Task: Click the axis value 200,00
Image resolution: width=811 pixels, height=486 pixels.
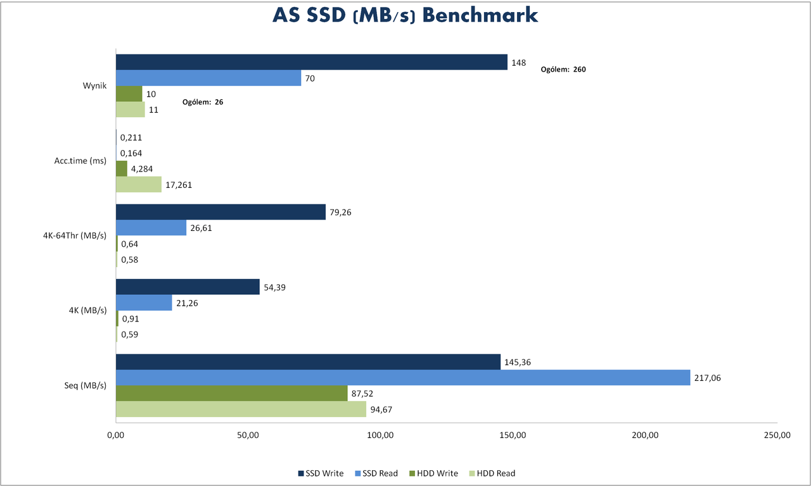Action: [645, 435]
